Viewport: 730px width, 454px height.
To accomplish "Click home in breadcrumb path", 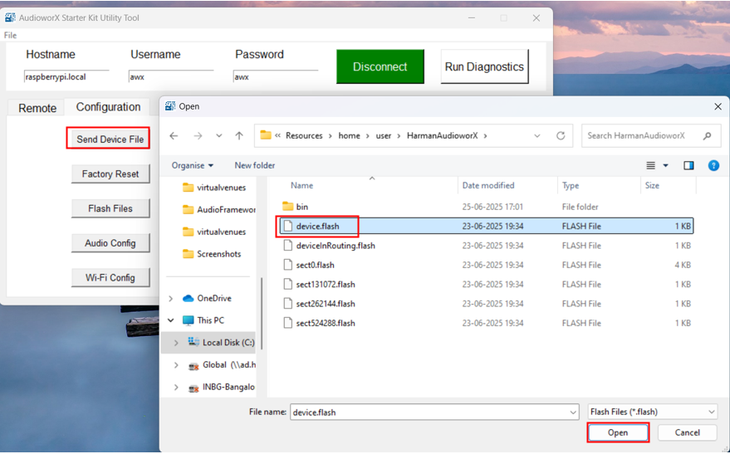I will [349, 136].
